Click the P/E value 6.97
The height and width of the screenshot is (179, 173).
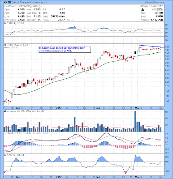tap(62, 9)
